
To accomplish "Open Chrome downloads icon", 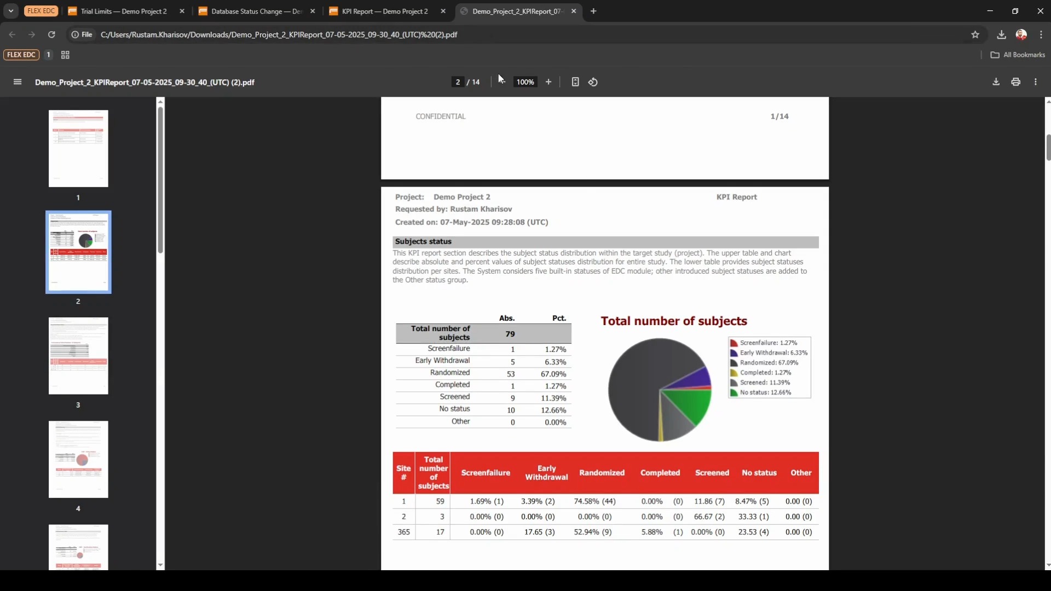I will pos(1001,34).
